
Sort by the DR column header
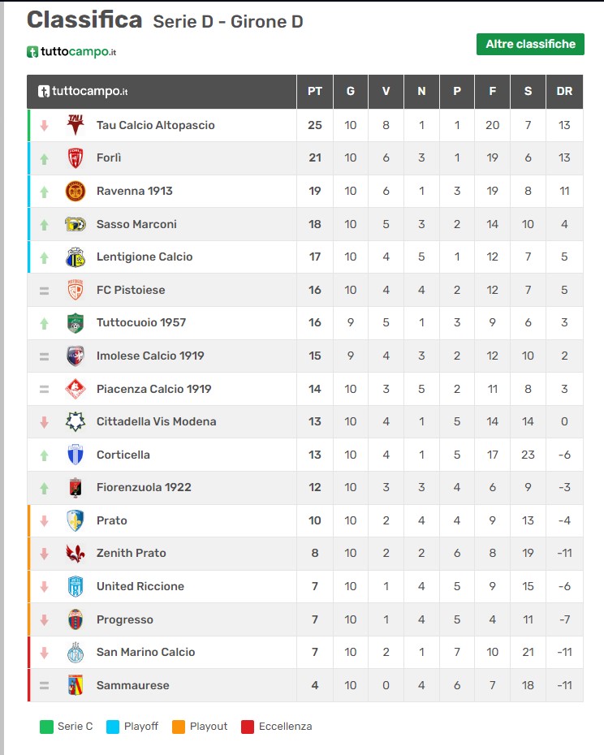click(x=564, y=91)
